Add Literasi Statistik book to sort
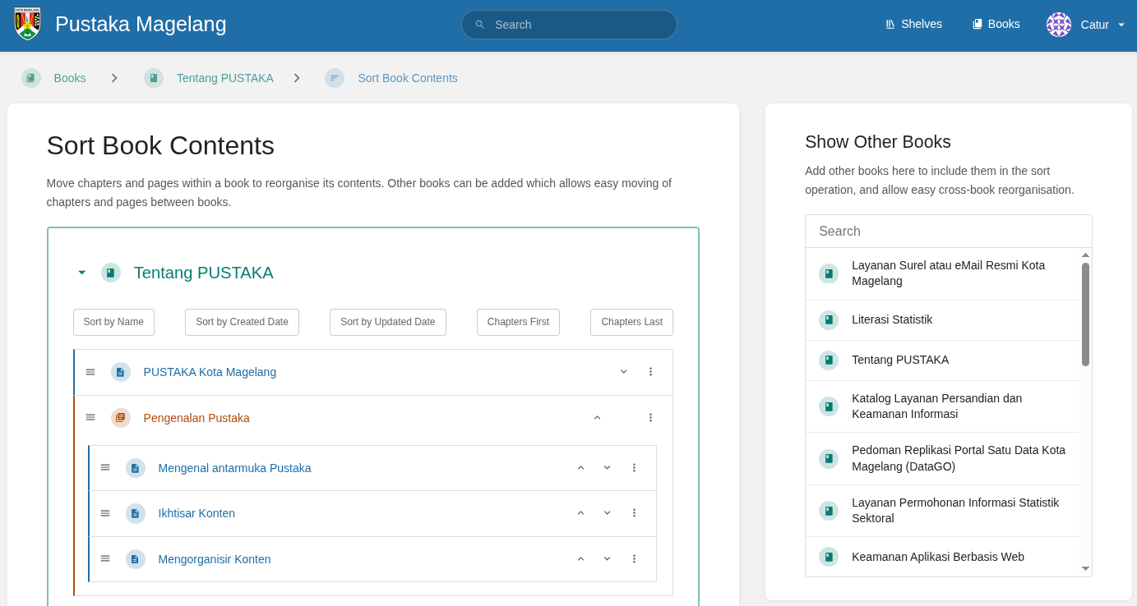1137x606 pixels. pyautogui.click(x=892, y=319)
